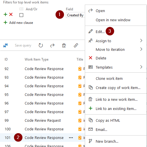
Task: Click the ellipsis actions on row 101
Action: (x=71, y=138)
